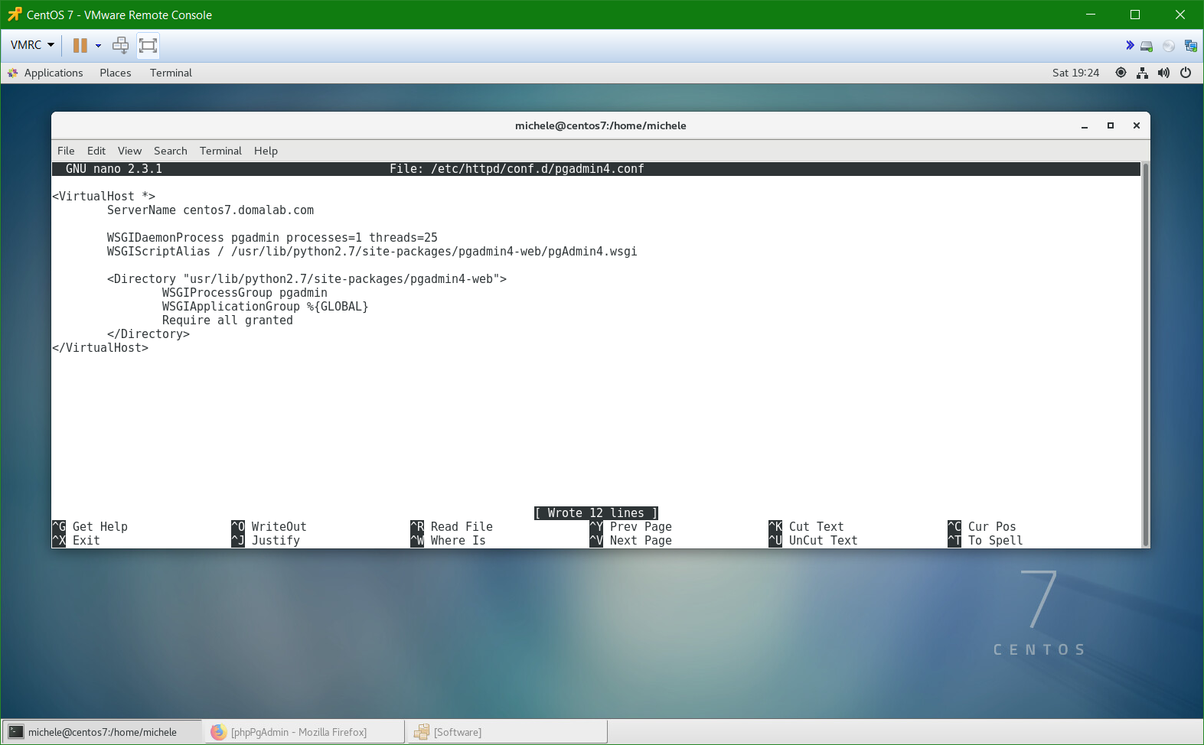Click the VMRC double-chevron expand icon
The image size is (1204, 745).
coord(1130,46)
